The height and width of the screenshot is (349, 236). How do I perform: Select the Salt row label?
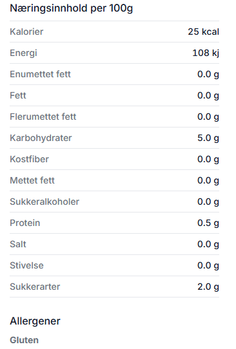pos(18,244)
